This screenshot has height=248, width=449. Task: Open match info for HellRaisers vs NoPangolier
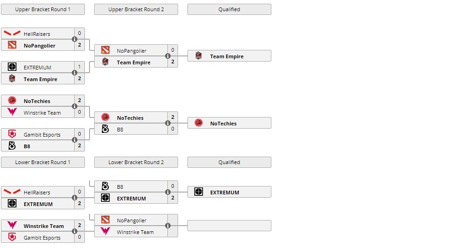click(75, 40)
